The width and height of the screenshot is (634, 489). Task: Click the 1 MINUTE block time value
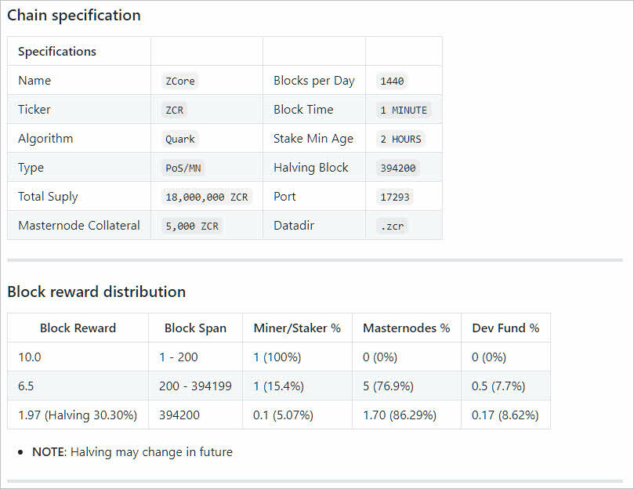(404, 110)
